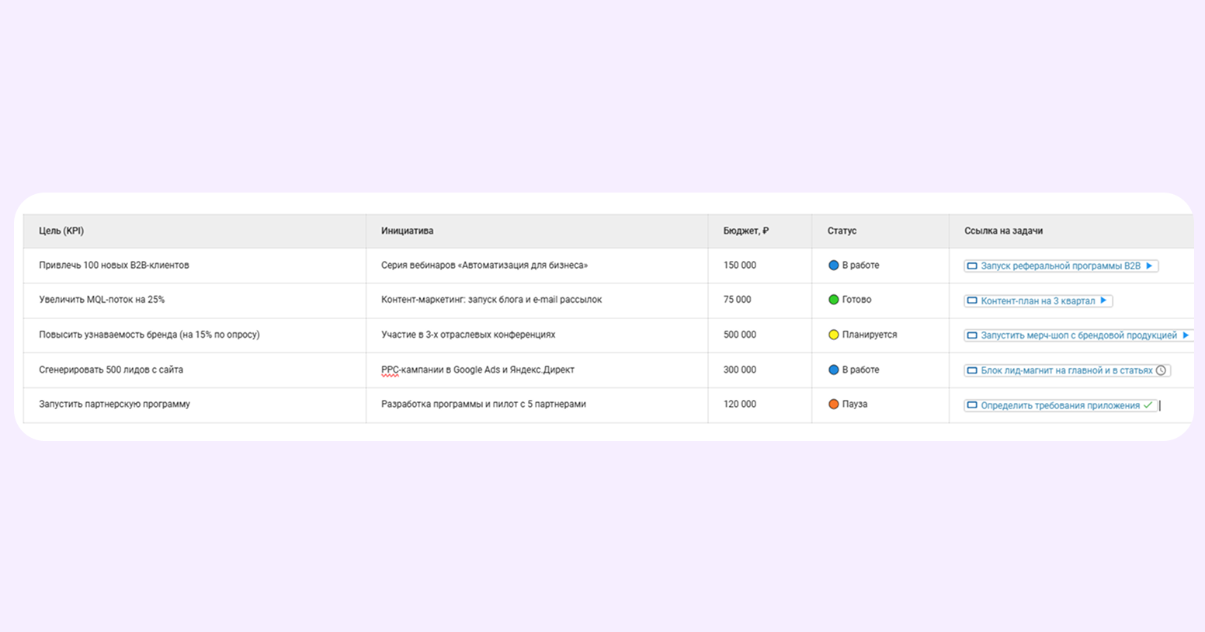Open the Блок лид-магнит на главной task link
Viewport: 1205px width, 632px height.
[x=1064, y=370]
